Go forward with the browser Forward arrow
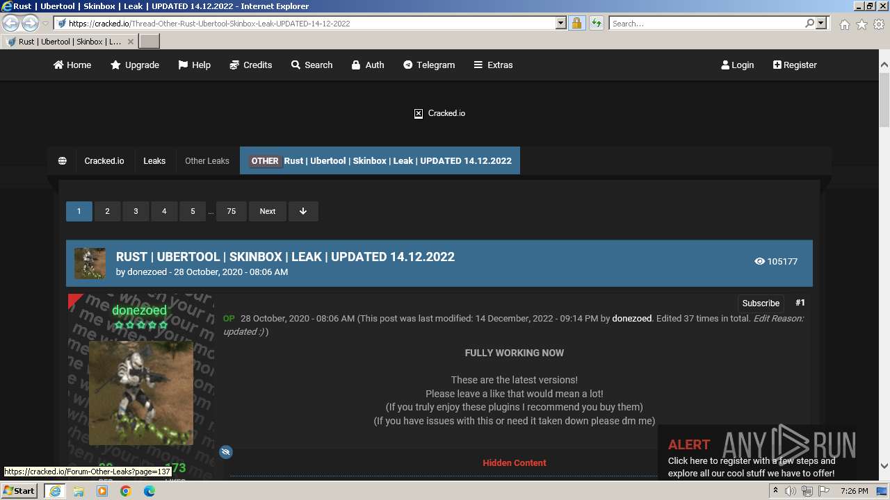This screenshot has width=890, height=500. (x=30, y=23)
